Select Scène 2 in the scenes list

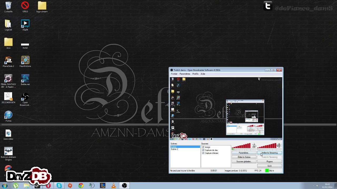point(185,149)
